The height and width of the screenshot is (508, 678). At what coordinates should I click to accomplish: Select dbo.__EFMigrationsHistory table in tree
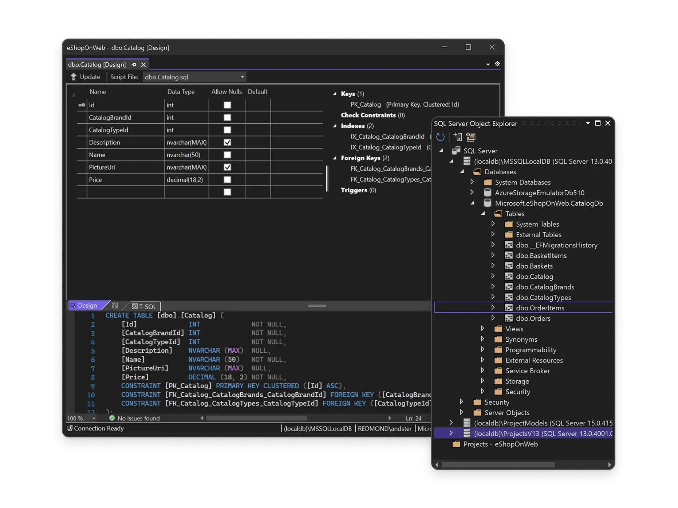[556, 245]
